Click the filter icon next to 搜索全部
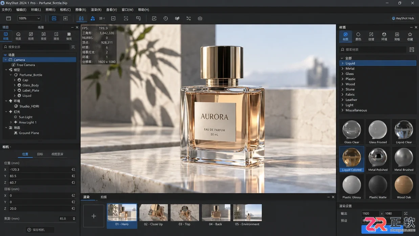The height and width of the screenshot is (236, 419). (x=73, y=47)
